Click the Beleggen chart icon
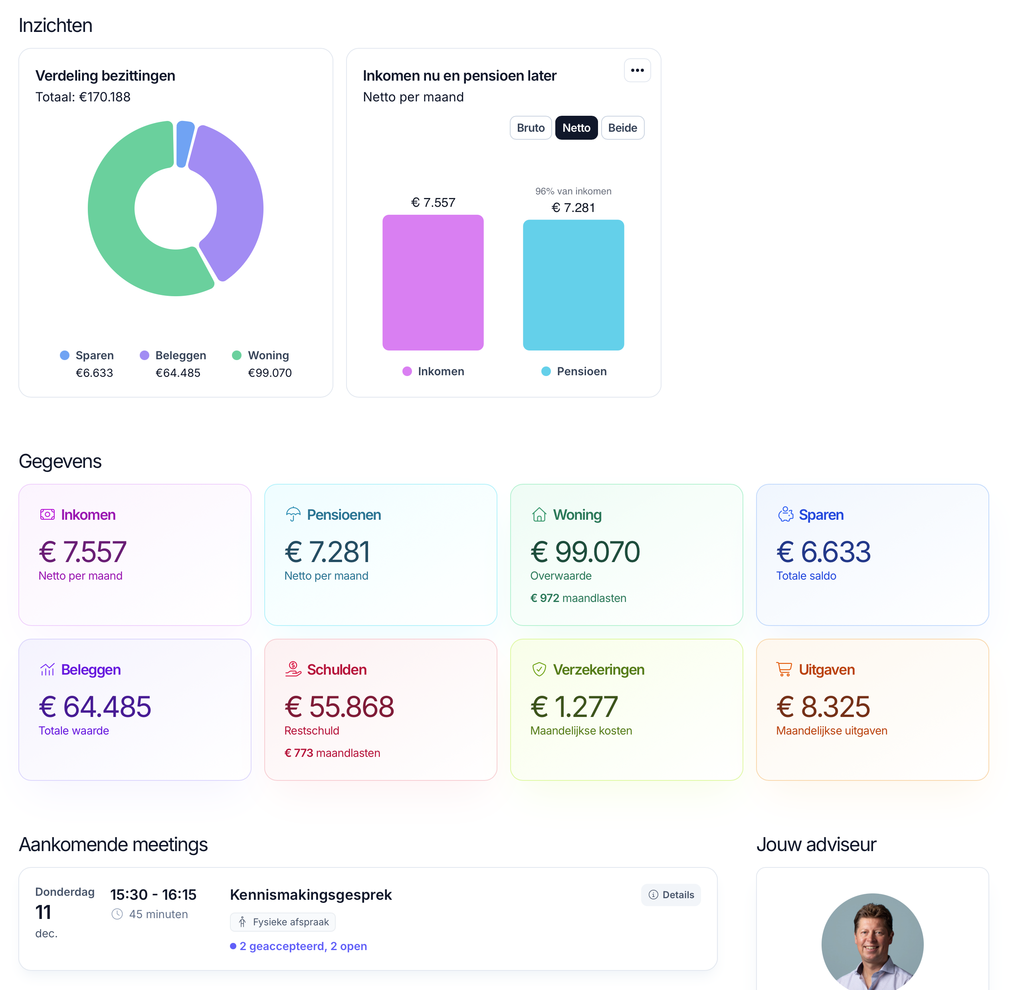This screenshot has width=1010, height=990. coord(48,669)
